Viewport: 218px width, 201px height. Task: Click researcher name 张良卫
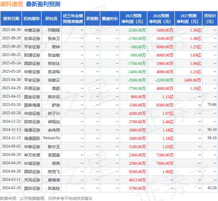tap(54, 38)
